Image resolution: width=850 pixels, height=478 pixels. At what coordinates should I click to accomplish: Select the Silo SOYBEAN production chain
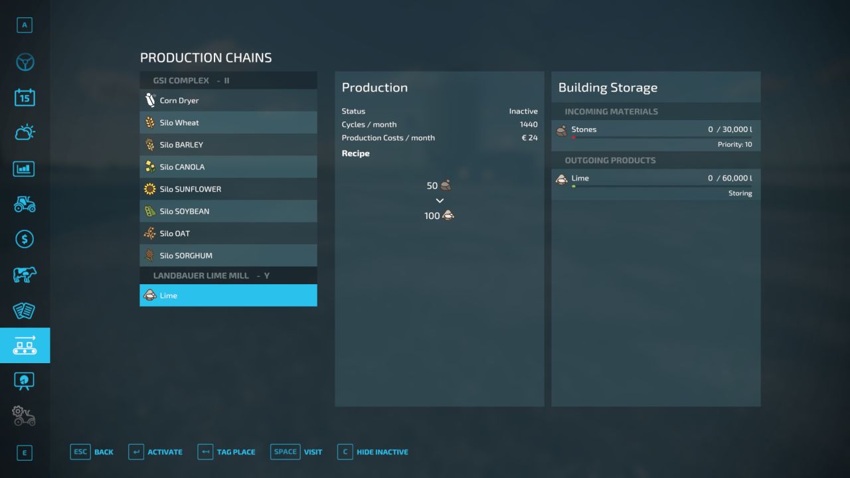point(228,211)
